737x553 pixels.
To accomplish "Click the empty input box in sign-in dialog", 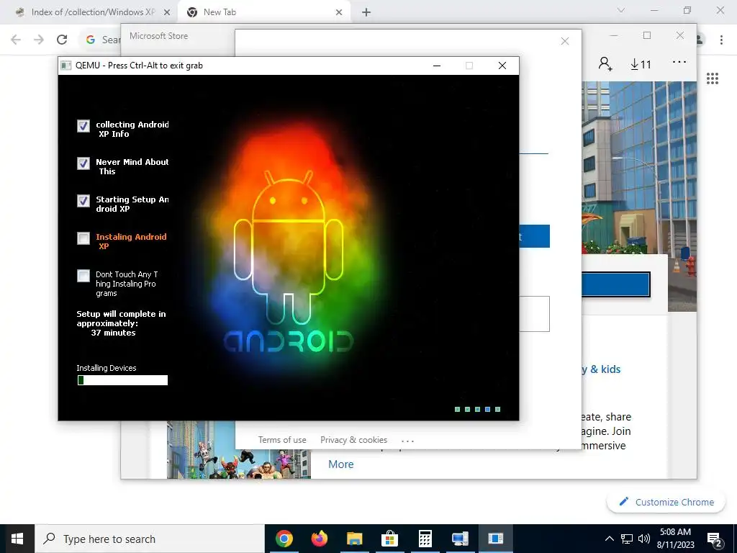I will coord(535,314).
